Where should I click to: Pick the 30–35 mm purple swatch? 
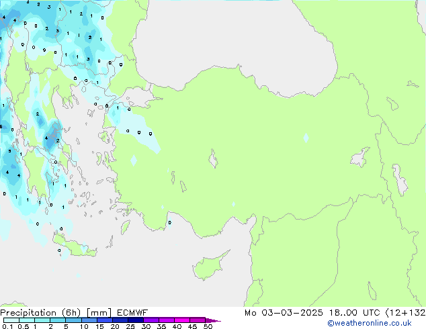coord(151,320)
